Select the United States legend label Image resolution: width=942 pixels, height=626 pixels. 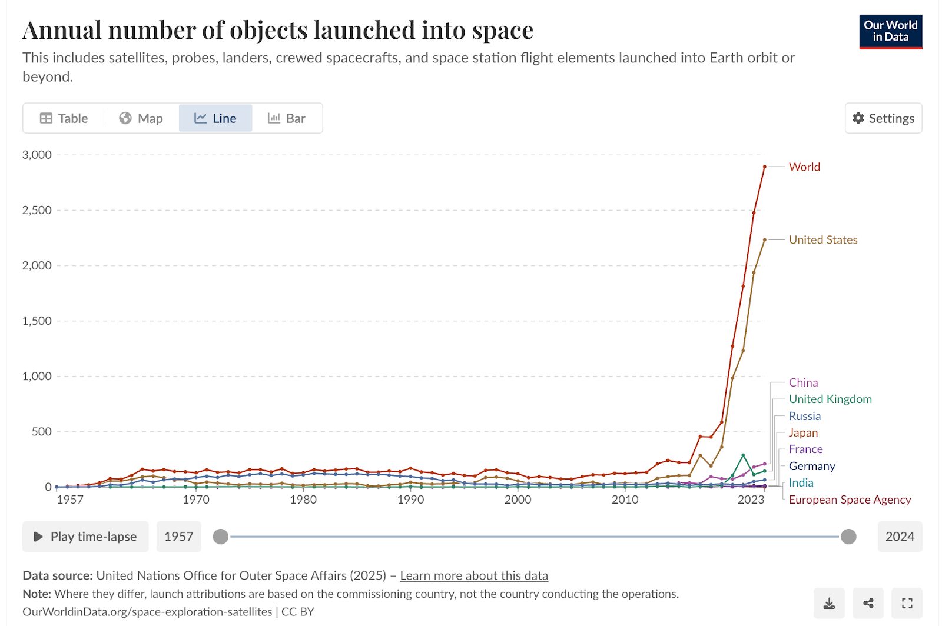[x=823, y=239]
